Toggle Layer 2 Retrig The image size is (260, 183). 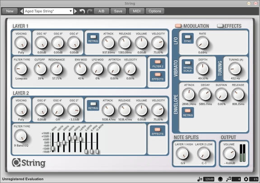[93, 105]
